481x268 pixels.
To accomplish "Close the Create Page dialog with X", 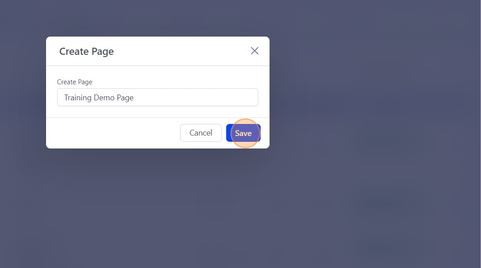I will coord(255,51).
